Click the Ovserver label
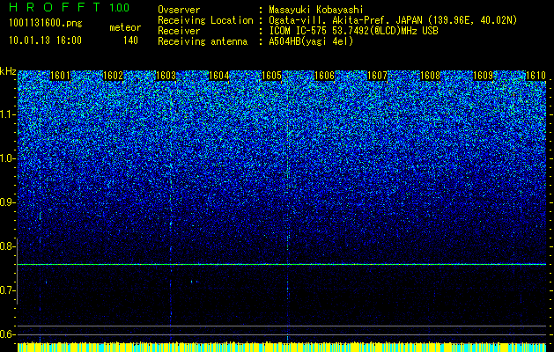This screenshot has height=352, width=554. pyautogui.click(x=179, y=10)
